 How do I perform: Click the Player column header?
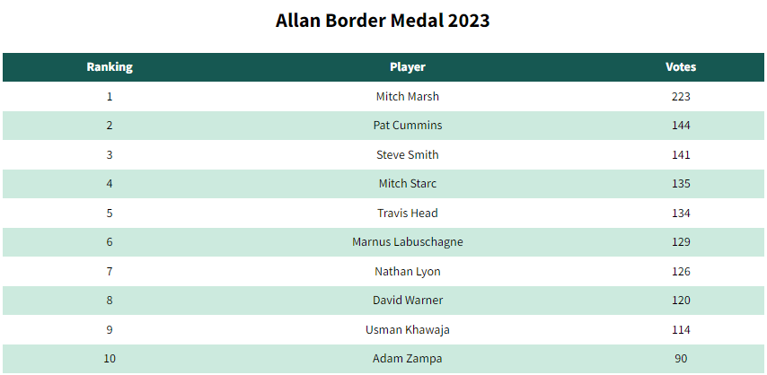(x=408, y=67)
